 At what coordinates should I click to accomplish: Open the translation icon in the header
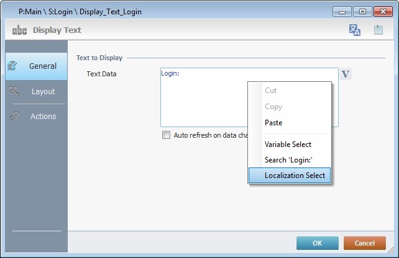point(355,30)
